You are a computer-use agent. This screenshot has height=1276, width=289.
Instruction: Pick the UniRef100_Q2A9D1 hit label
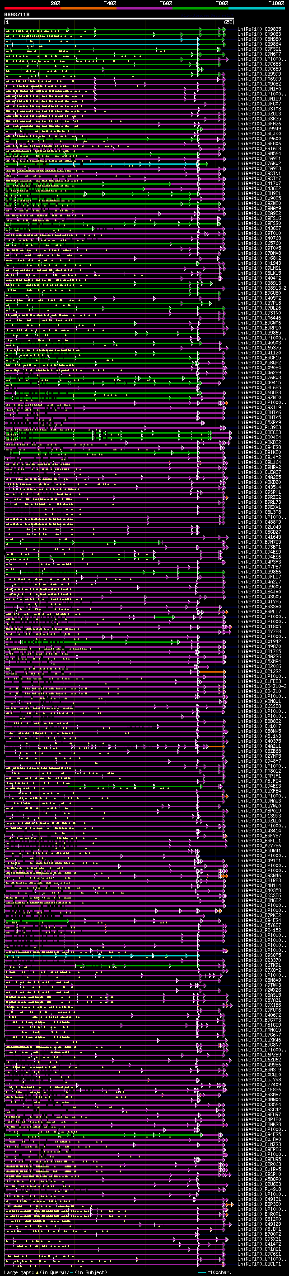tap(259, 158)
